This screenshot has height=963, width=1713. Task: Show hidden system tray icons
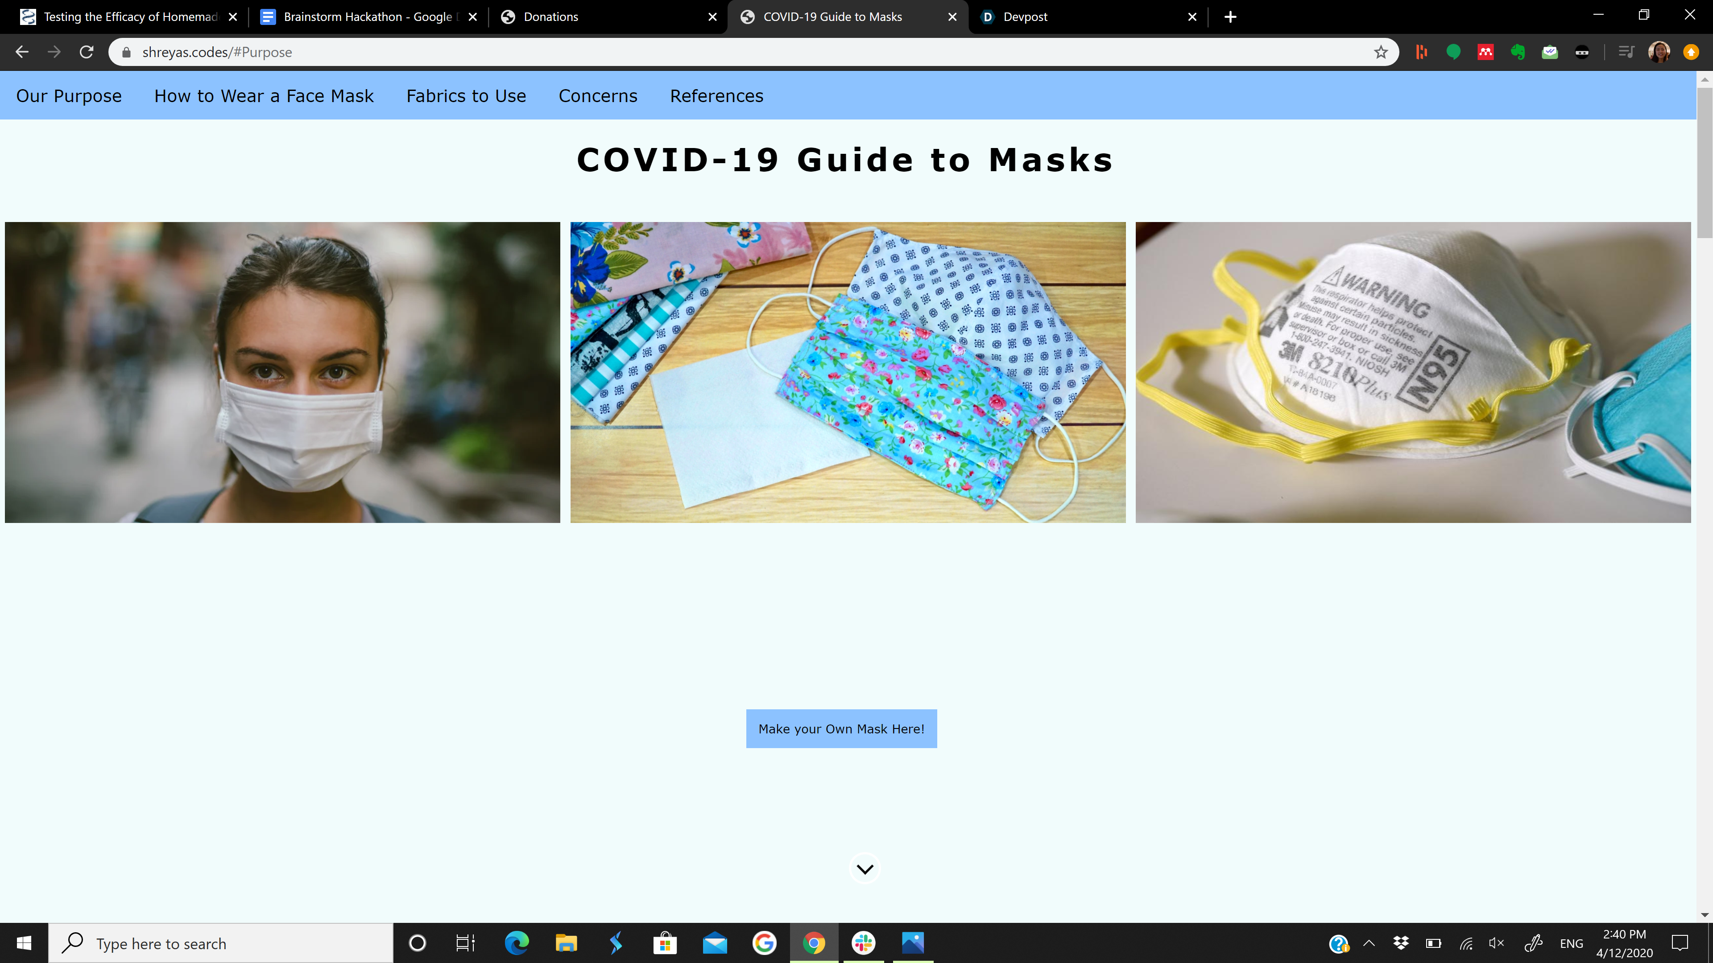point(1369,943)
